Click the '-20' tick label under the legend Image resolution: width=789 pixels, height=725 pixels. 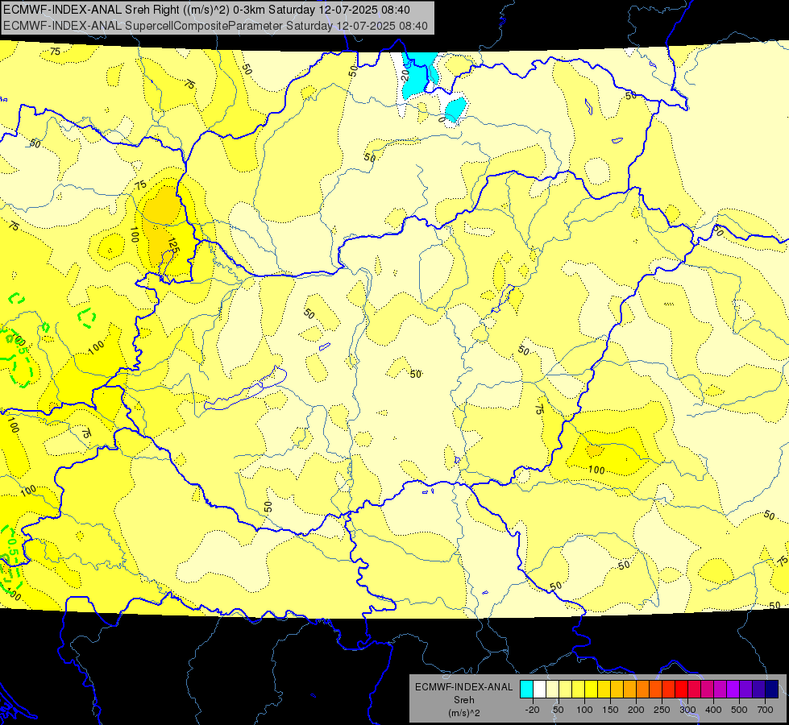click(533, 710)
